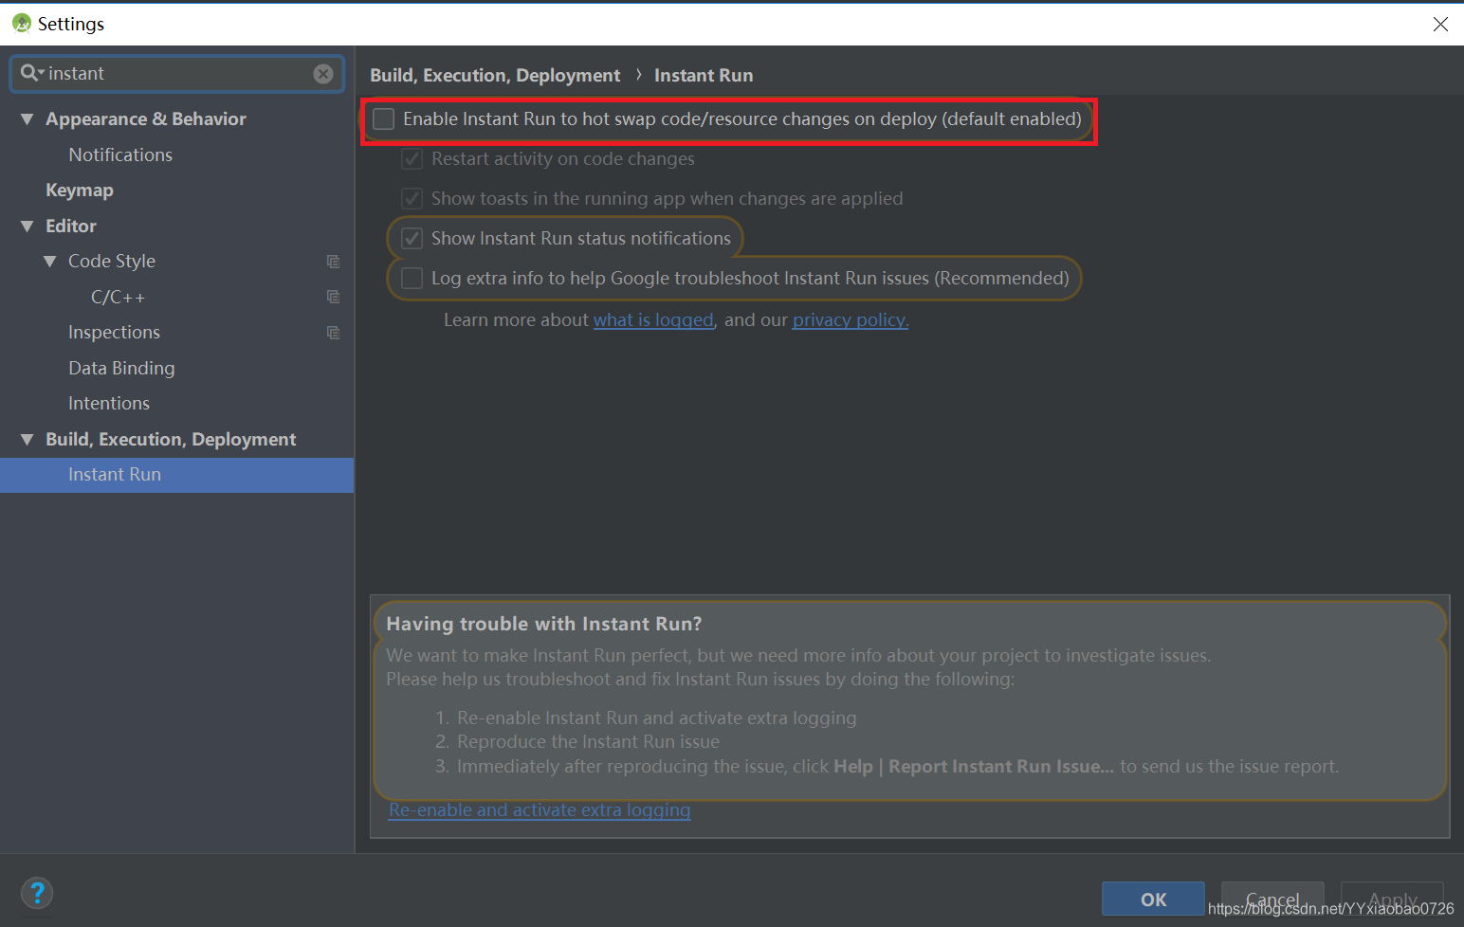Click the Settings window title text
The height and width of the screenshot is (927, 1464).
(x=71, y=24)
